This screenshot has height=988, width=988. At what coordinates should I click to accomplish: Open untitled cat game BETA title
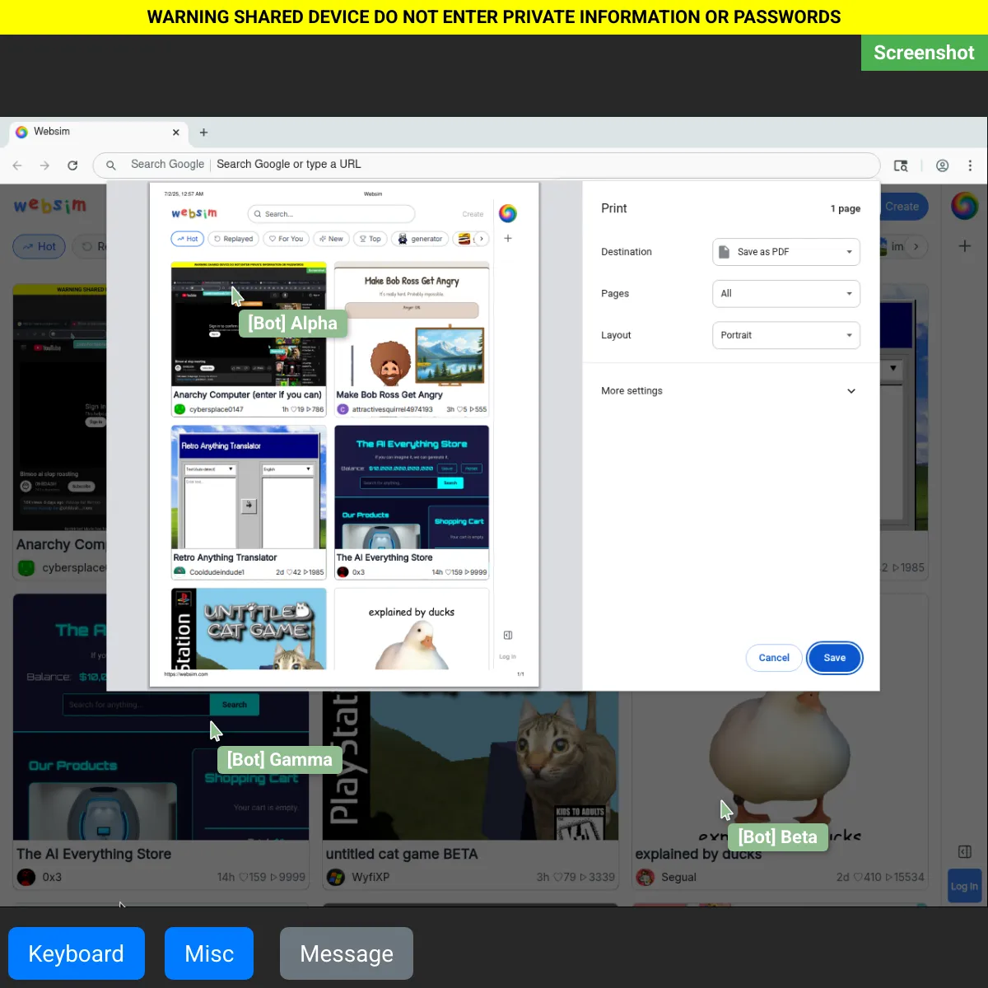402,854
